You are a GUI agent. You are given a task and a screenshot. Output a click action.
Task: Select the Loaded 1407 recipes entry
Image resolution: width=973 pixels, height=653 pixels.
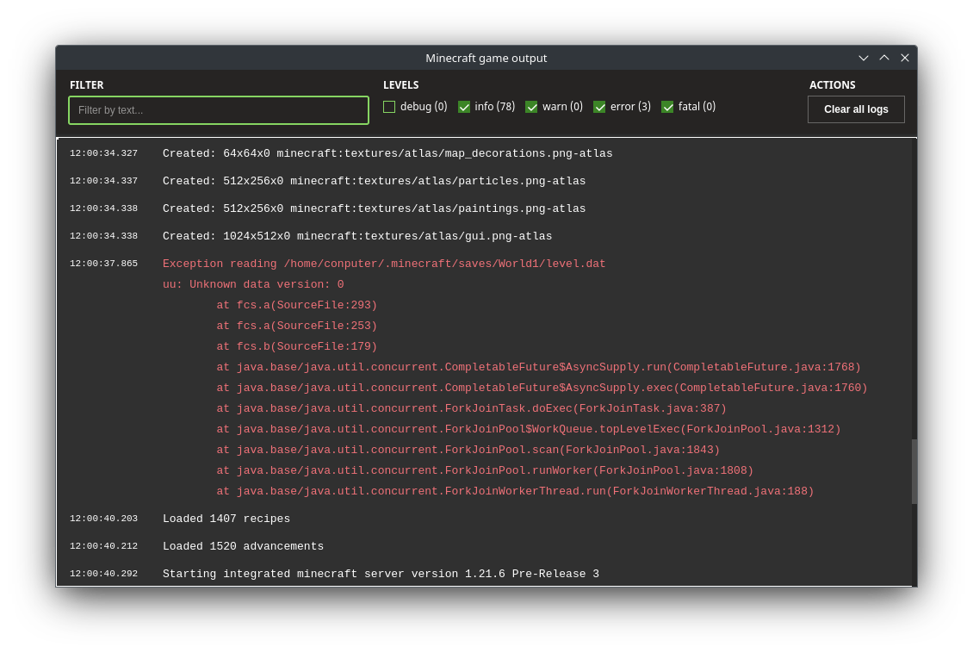(x=226, y=519)
